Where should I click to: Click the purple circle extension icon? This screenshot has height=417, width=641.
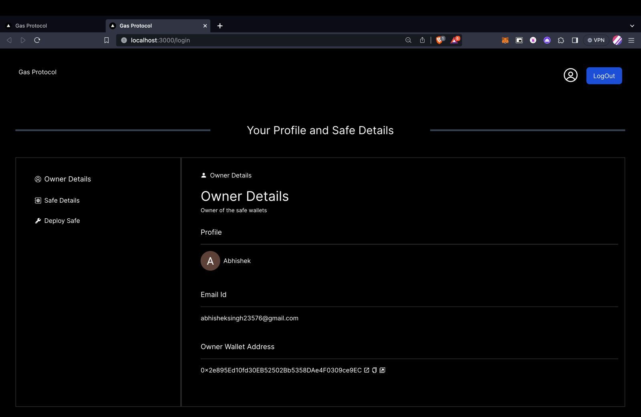point(547,40)
